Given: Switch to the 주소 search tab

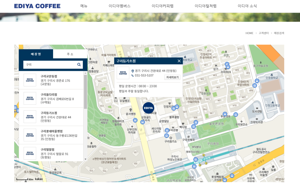Looking at the screenshot, I should click(x=70, y=54).
